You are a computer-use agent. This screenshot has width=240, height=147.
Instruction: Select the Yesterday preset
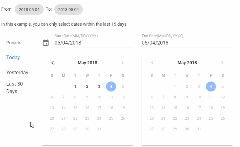[x=17, y=72]
